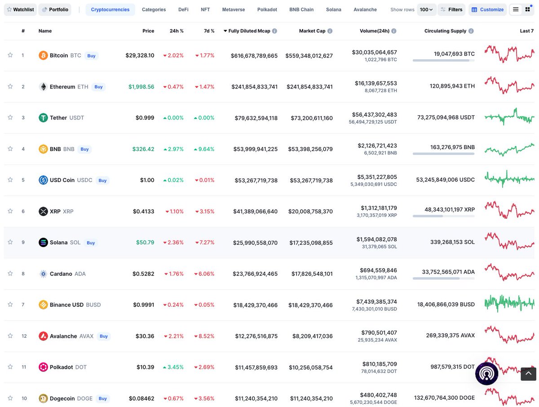Image resolution: width=539 pixels, height=407 pixels.
Task: Click the Binance USD logo icon
Action: point(43,305)
